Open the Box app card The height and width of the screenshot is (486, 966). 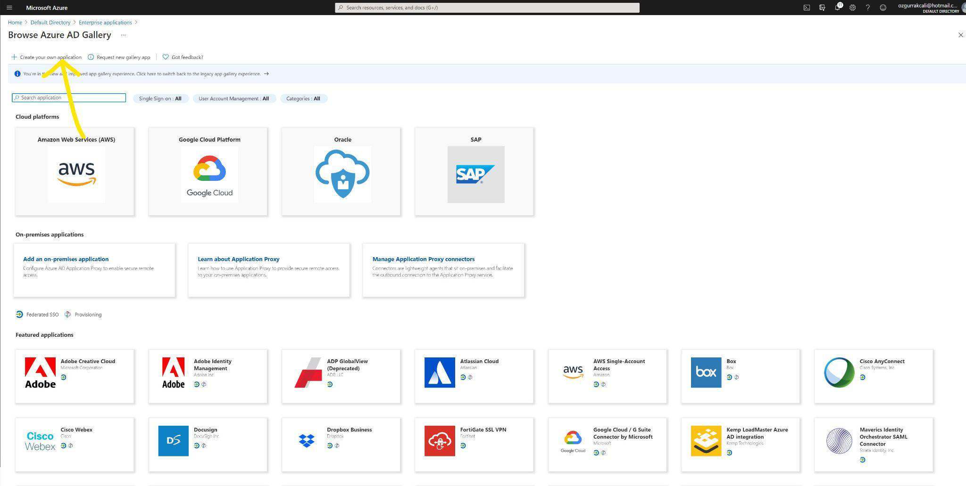point(741,376)
